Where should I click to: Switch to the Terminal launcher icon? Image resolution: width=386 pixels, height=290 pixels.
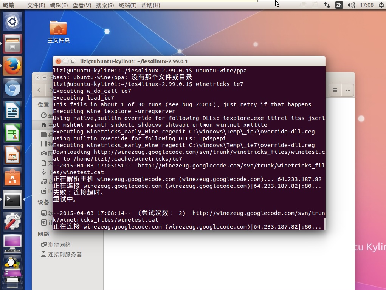12,199
